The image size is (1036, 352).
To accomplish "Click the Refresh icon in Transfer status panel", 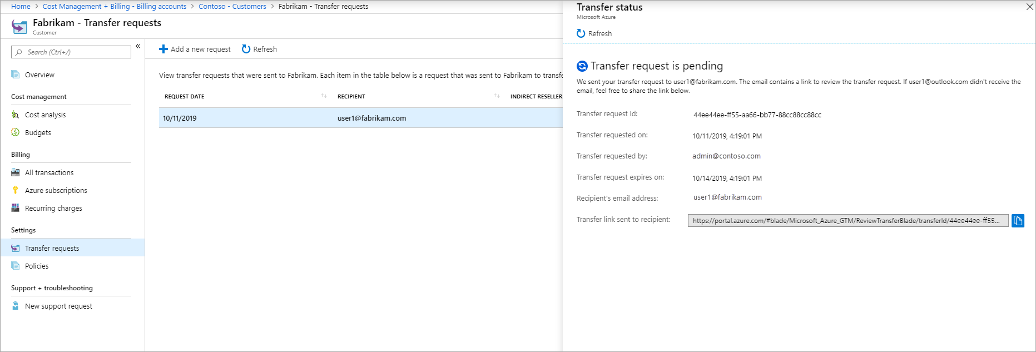I will coord(581,33).
